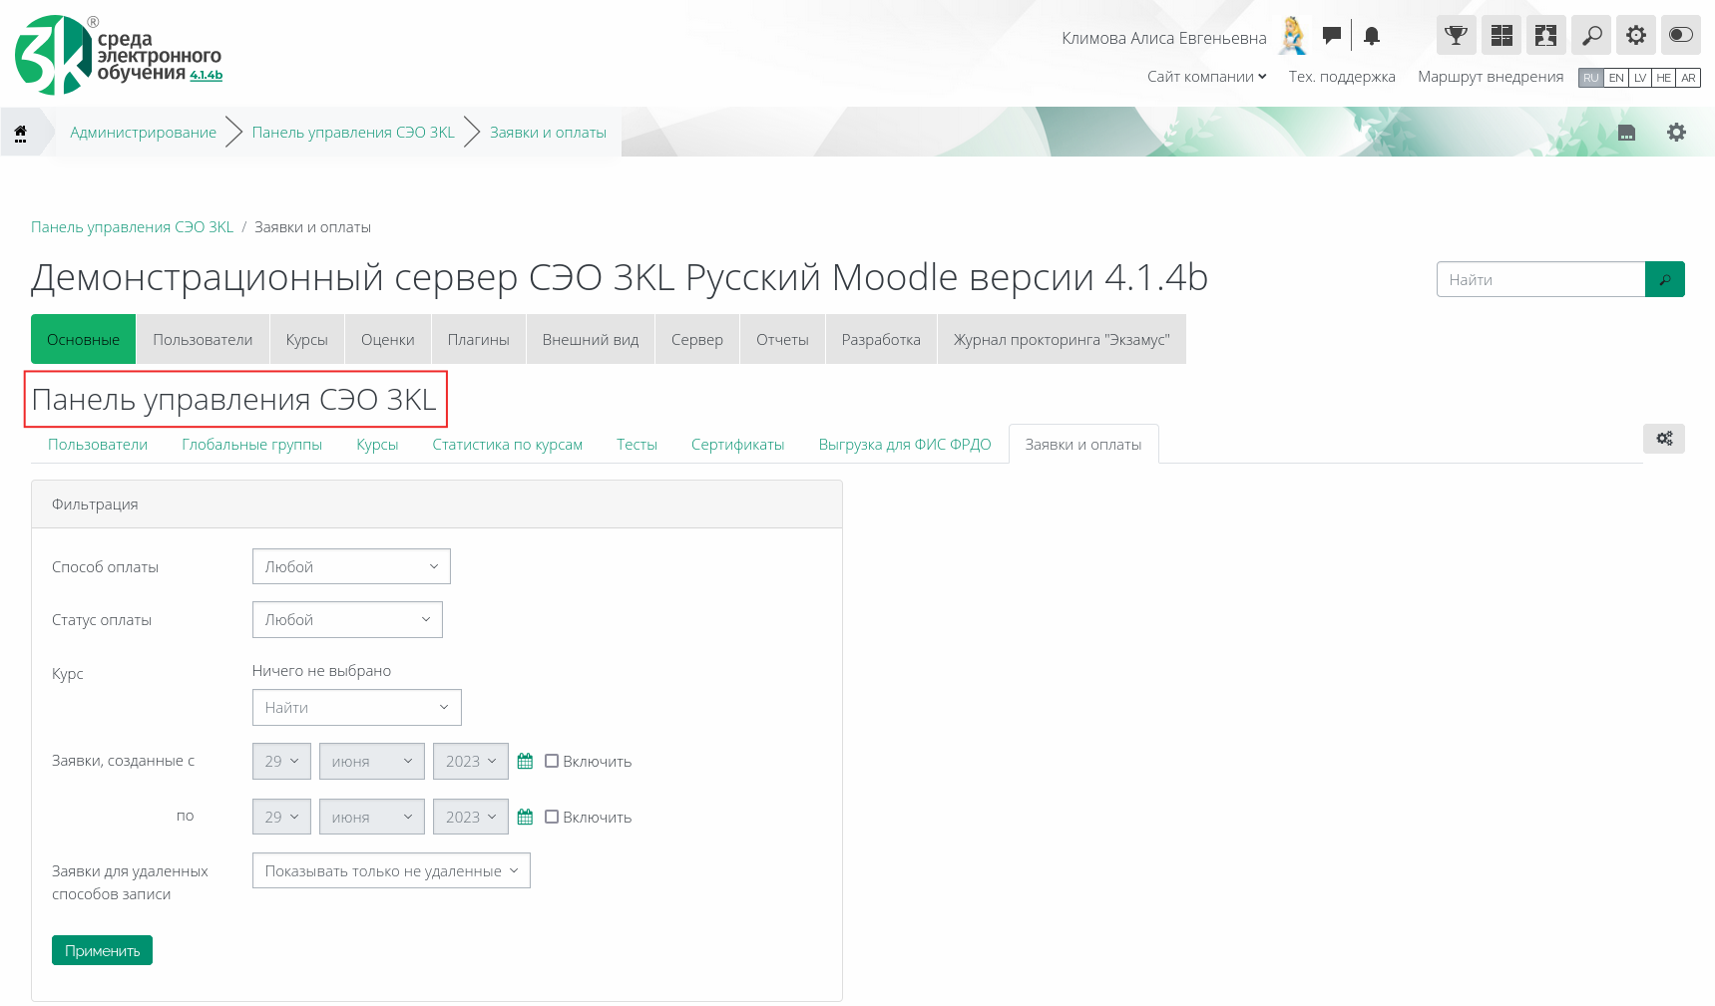This screenshot has width=1715, height=1006.
Task: Click the notifications bell icon
Action: click(x=1372, y=36)
